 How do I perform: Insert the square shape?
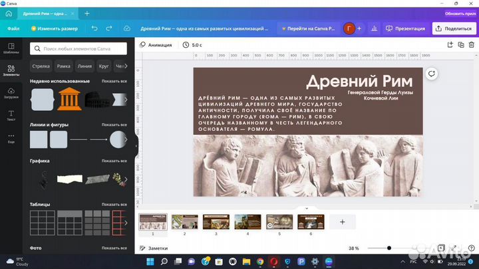39,139
